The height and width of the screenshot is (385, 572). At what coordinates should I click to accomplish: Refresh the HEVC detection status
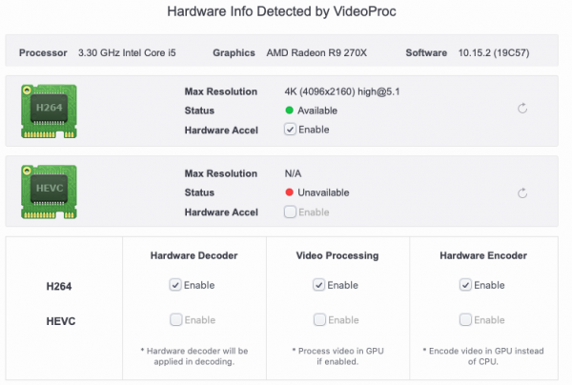coord(522,192)
